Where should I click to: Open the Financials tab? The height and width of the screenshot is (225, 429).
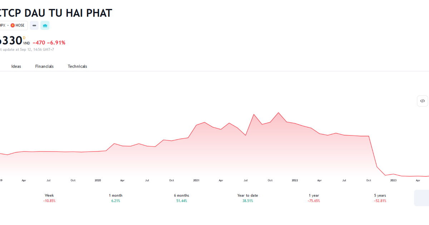(44, 66)
